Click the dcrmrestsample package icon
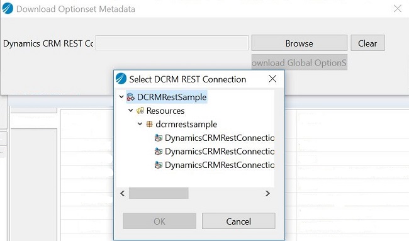 click(149, 124)
